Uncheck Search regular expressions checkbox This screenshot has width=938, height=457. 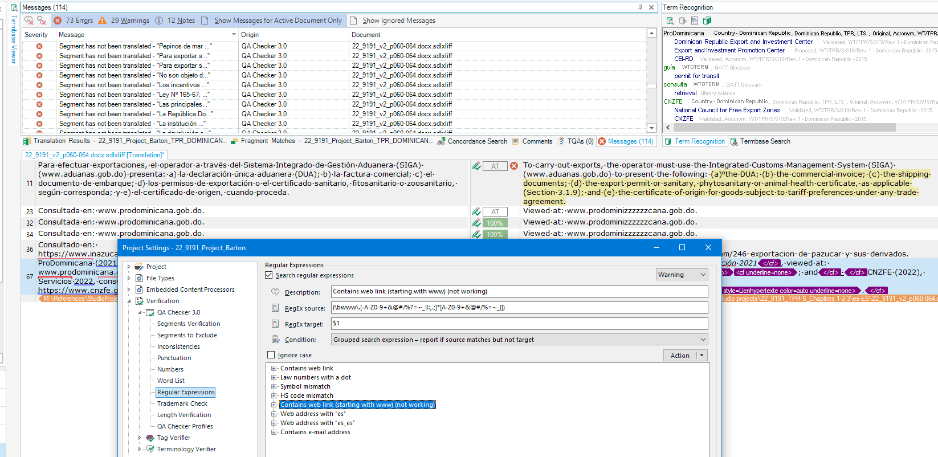[269, 275]
